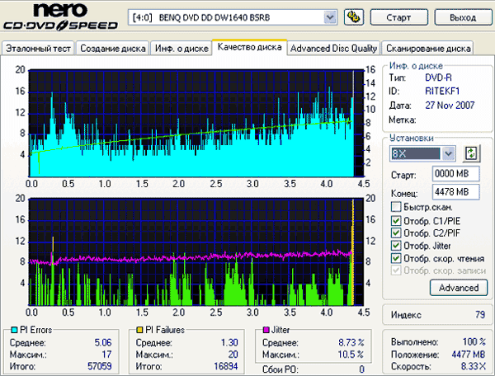The image size is (495, 376).
Task: Select the Сканирование диска tab
Action: (x=428, y=49)
